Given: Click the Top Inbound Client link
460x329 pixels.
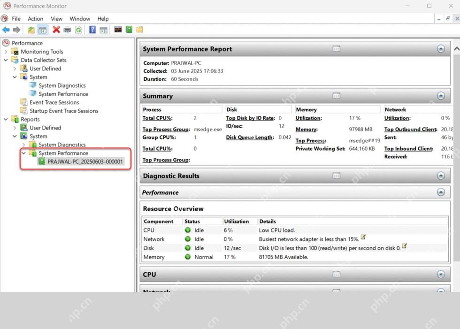Looking at the screenshot, I should (x=409, y=149).
